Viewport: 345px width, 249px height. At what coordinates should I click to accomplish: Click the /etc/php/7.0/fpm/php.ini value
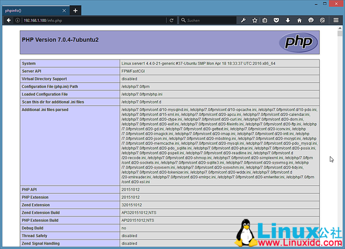pyautogui.click(x=142, y=94)
